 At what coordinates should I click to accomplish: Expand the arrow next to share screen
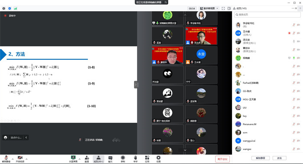(x=80, y=159)
